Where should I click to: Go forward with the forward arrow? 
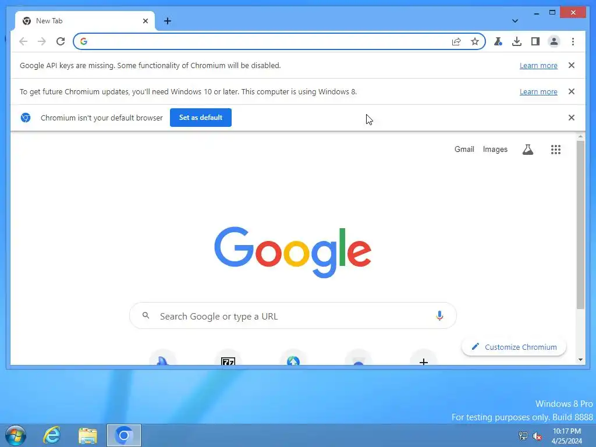pyautogui.click(x=42, y=41)
